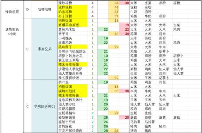Click the 生蚝补精华 cell
Viewport: 202px width, 133px height.
pos(73,113)
